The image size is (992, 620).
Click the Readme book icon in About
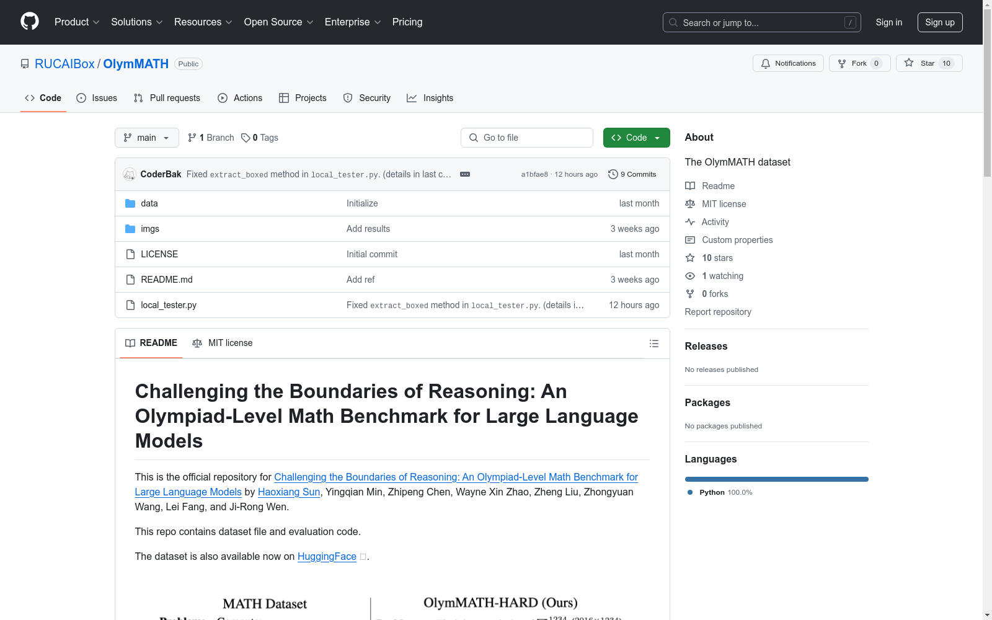pyautogui.click(x=690, y=186)
